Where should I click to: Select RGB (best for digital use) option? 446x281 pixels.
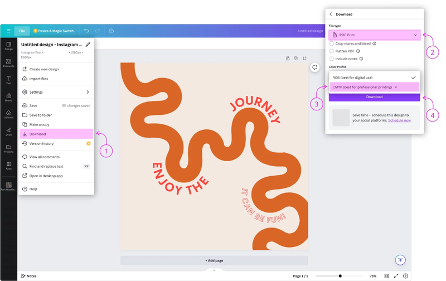coord(374,77)
